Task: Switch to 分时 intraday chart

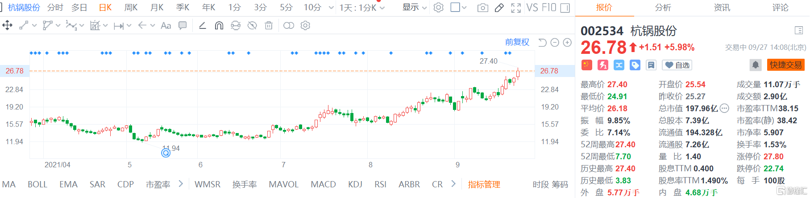Action: coord(55,8)
